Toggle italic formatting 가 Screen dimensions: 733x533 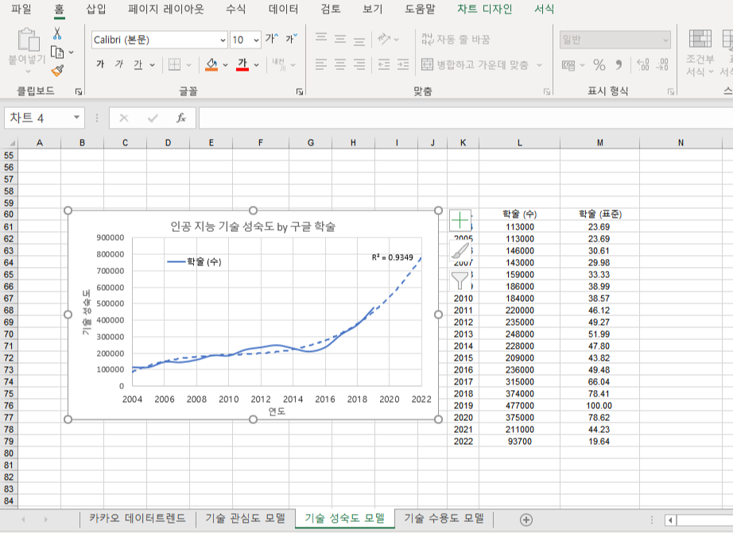(119, 64)
